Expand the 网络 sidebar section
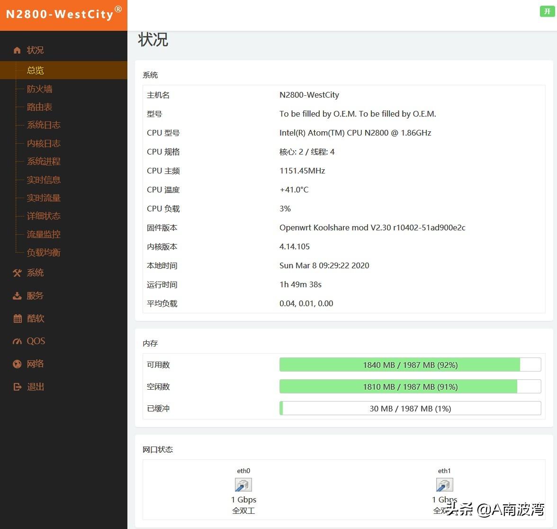The height and width of the screenshot is (529, 557). coord(35,364)
